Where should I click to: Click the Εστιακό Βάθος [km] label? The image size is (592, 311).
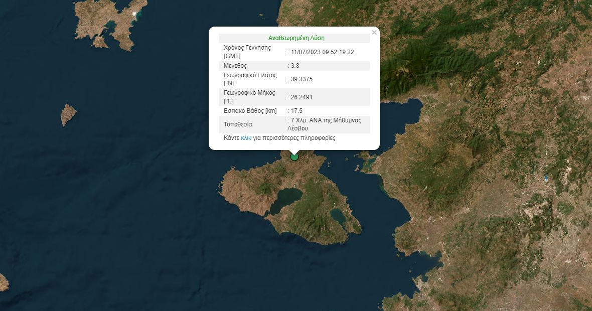pyautogui.click(x=250, y=111)
